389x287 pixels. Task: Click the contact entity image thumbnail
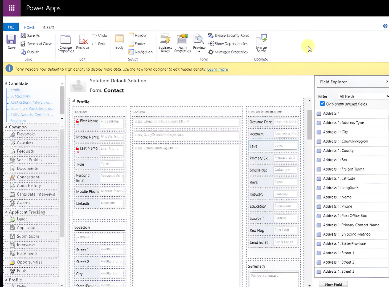click(x=78, y=86)
